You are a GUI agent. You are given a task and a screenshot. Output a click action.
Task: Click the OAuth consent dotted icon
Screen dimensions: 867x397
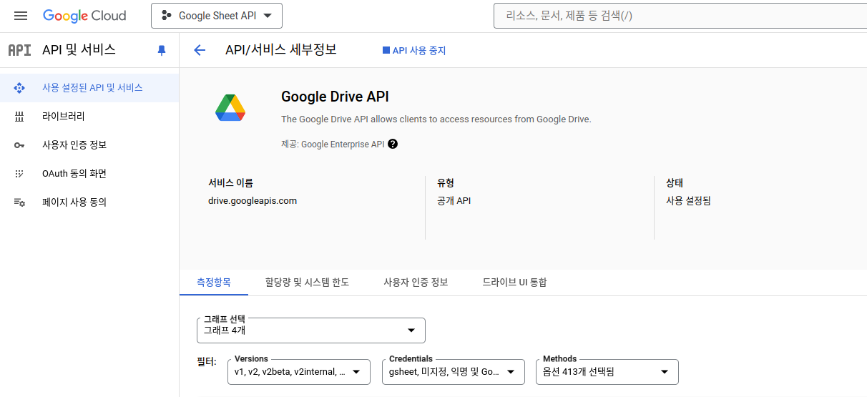tap(19, 174)
